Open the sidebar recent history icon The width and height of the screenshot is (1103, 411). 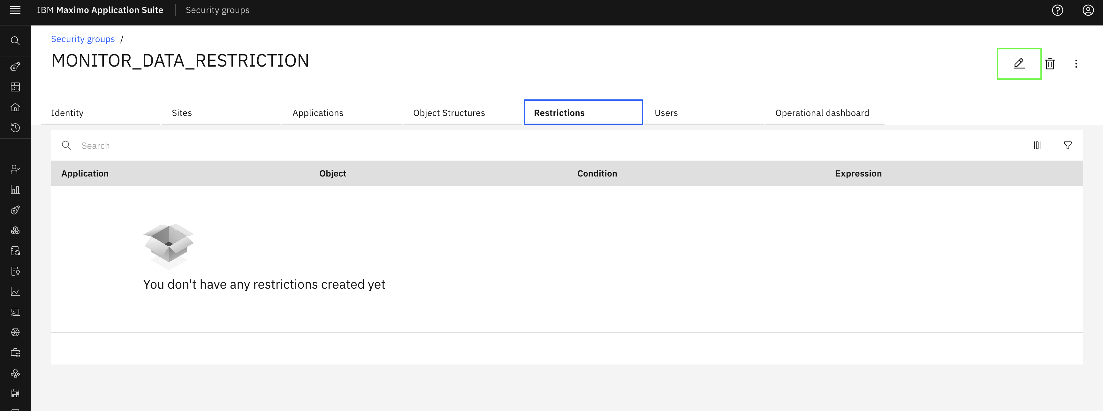15,127
